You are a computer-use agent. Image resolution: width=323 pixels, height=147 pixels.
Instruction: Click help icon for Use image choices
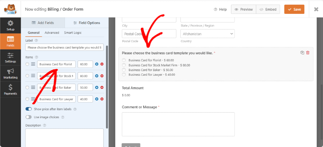[63, 117]
